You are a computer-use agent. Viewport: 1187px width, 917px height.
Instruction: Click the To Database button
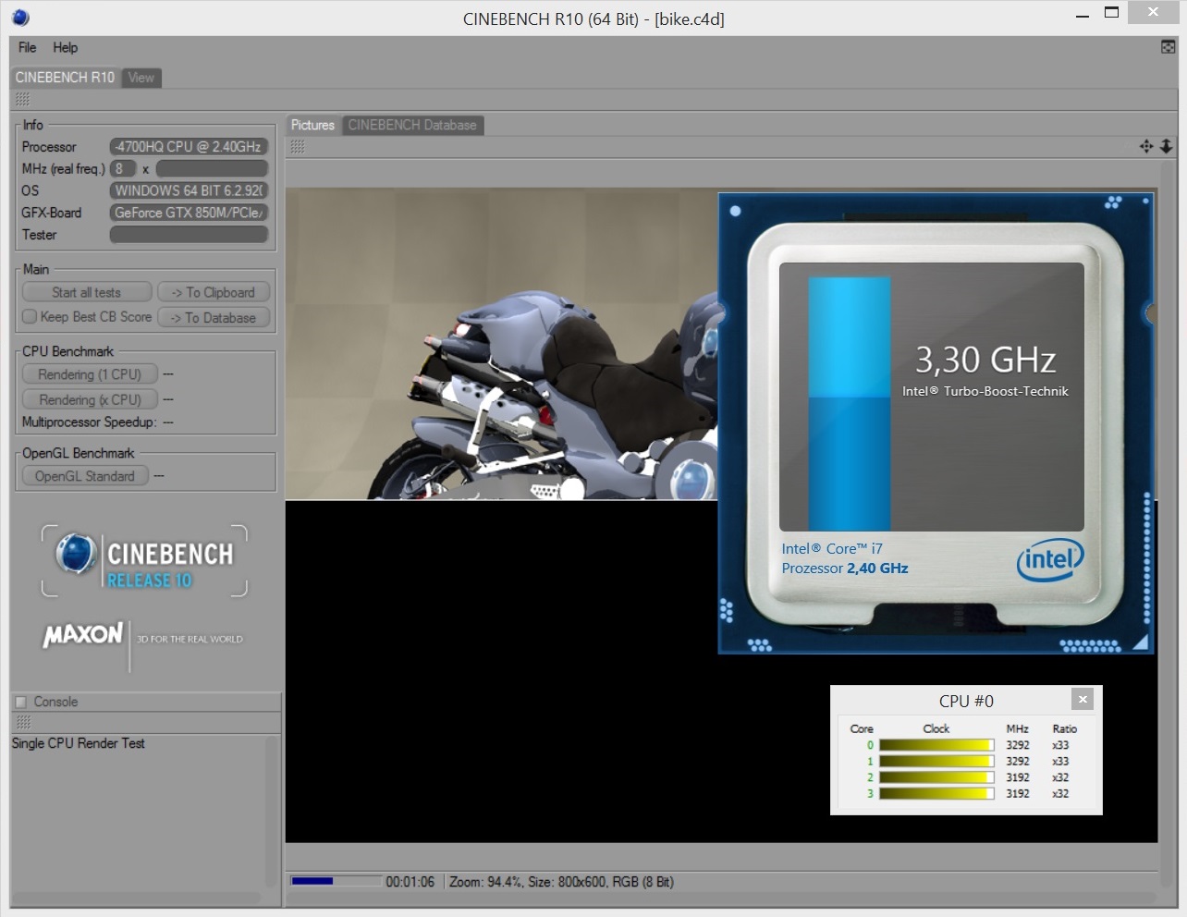tap(214, 317)
